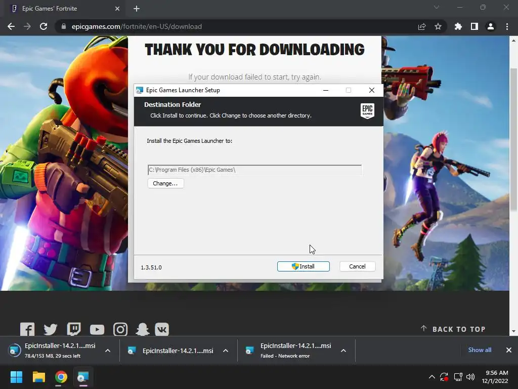Click installer icon in taskbar
Viewport: 518px width, 389px height.
tap(83, 377)
